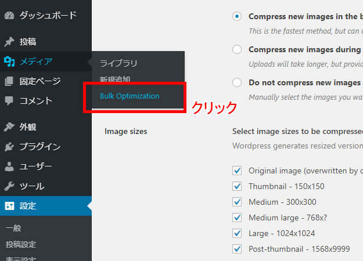Viewport: 363px width, 261px height.
Task: Open 投稿設定 settings submenu
Action: point(21,244)
